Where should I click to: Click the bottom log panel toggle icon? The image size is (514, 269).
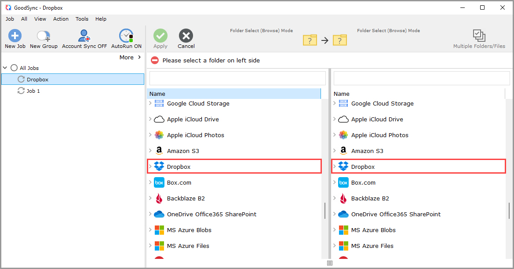pos(330,263)
